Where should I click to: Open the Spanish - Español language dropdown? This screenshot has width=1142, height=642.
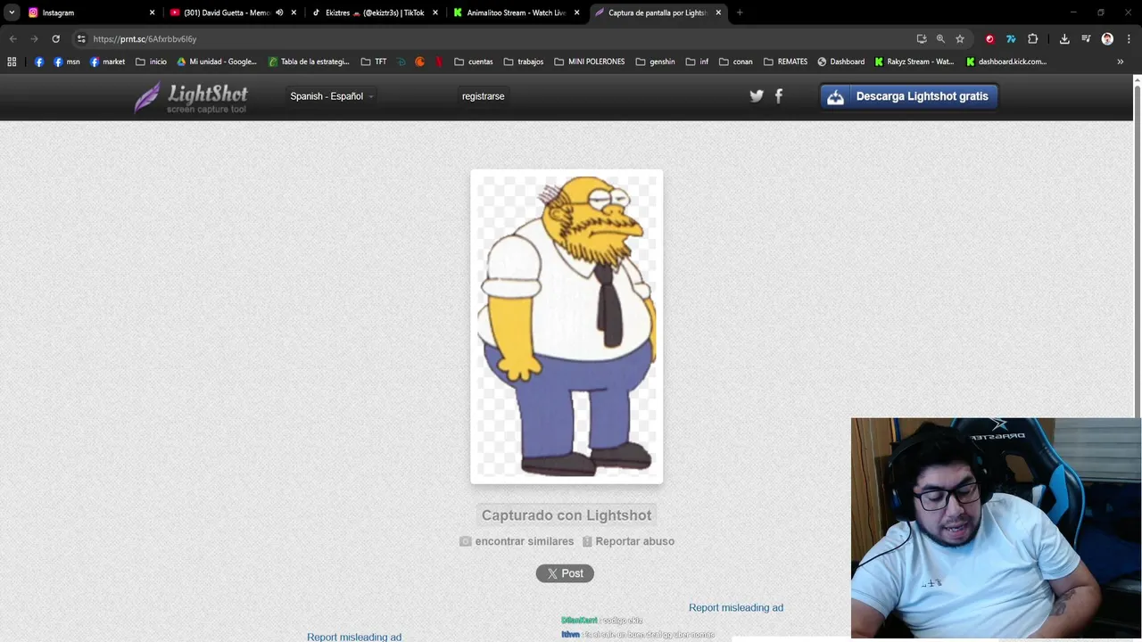pyautogui.click(x=332, y=96)
